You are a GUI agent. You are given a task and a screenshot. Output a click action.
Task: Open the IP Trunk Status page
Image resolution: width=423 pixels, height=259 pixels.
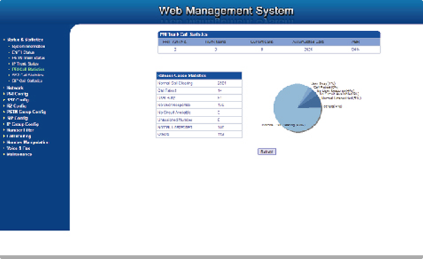(x=25, y=64)
